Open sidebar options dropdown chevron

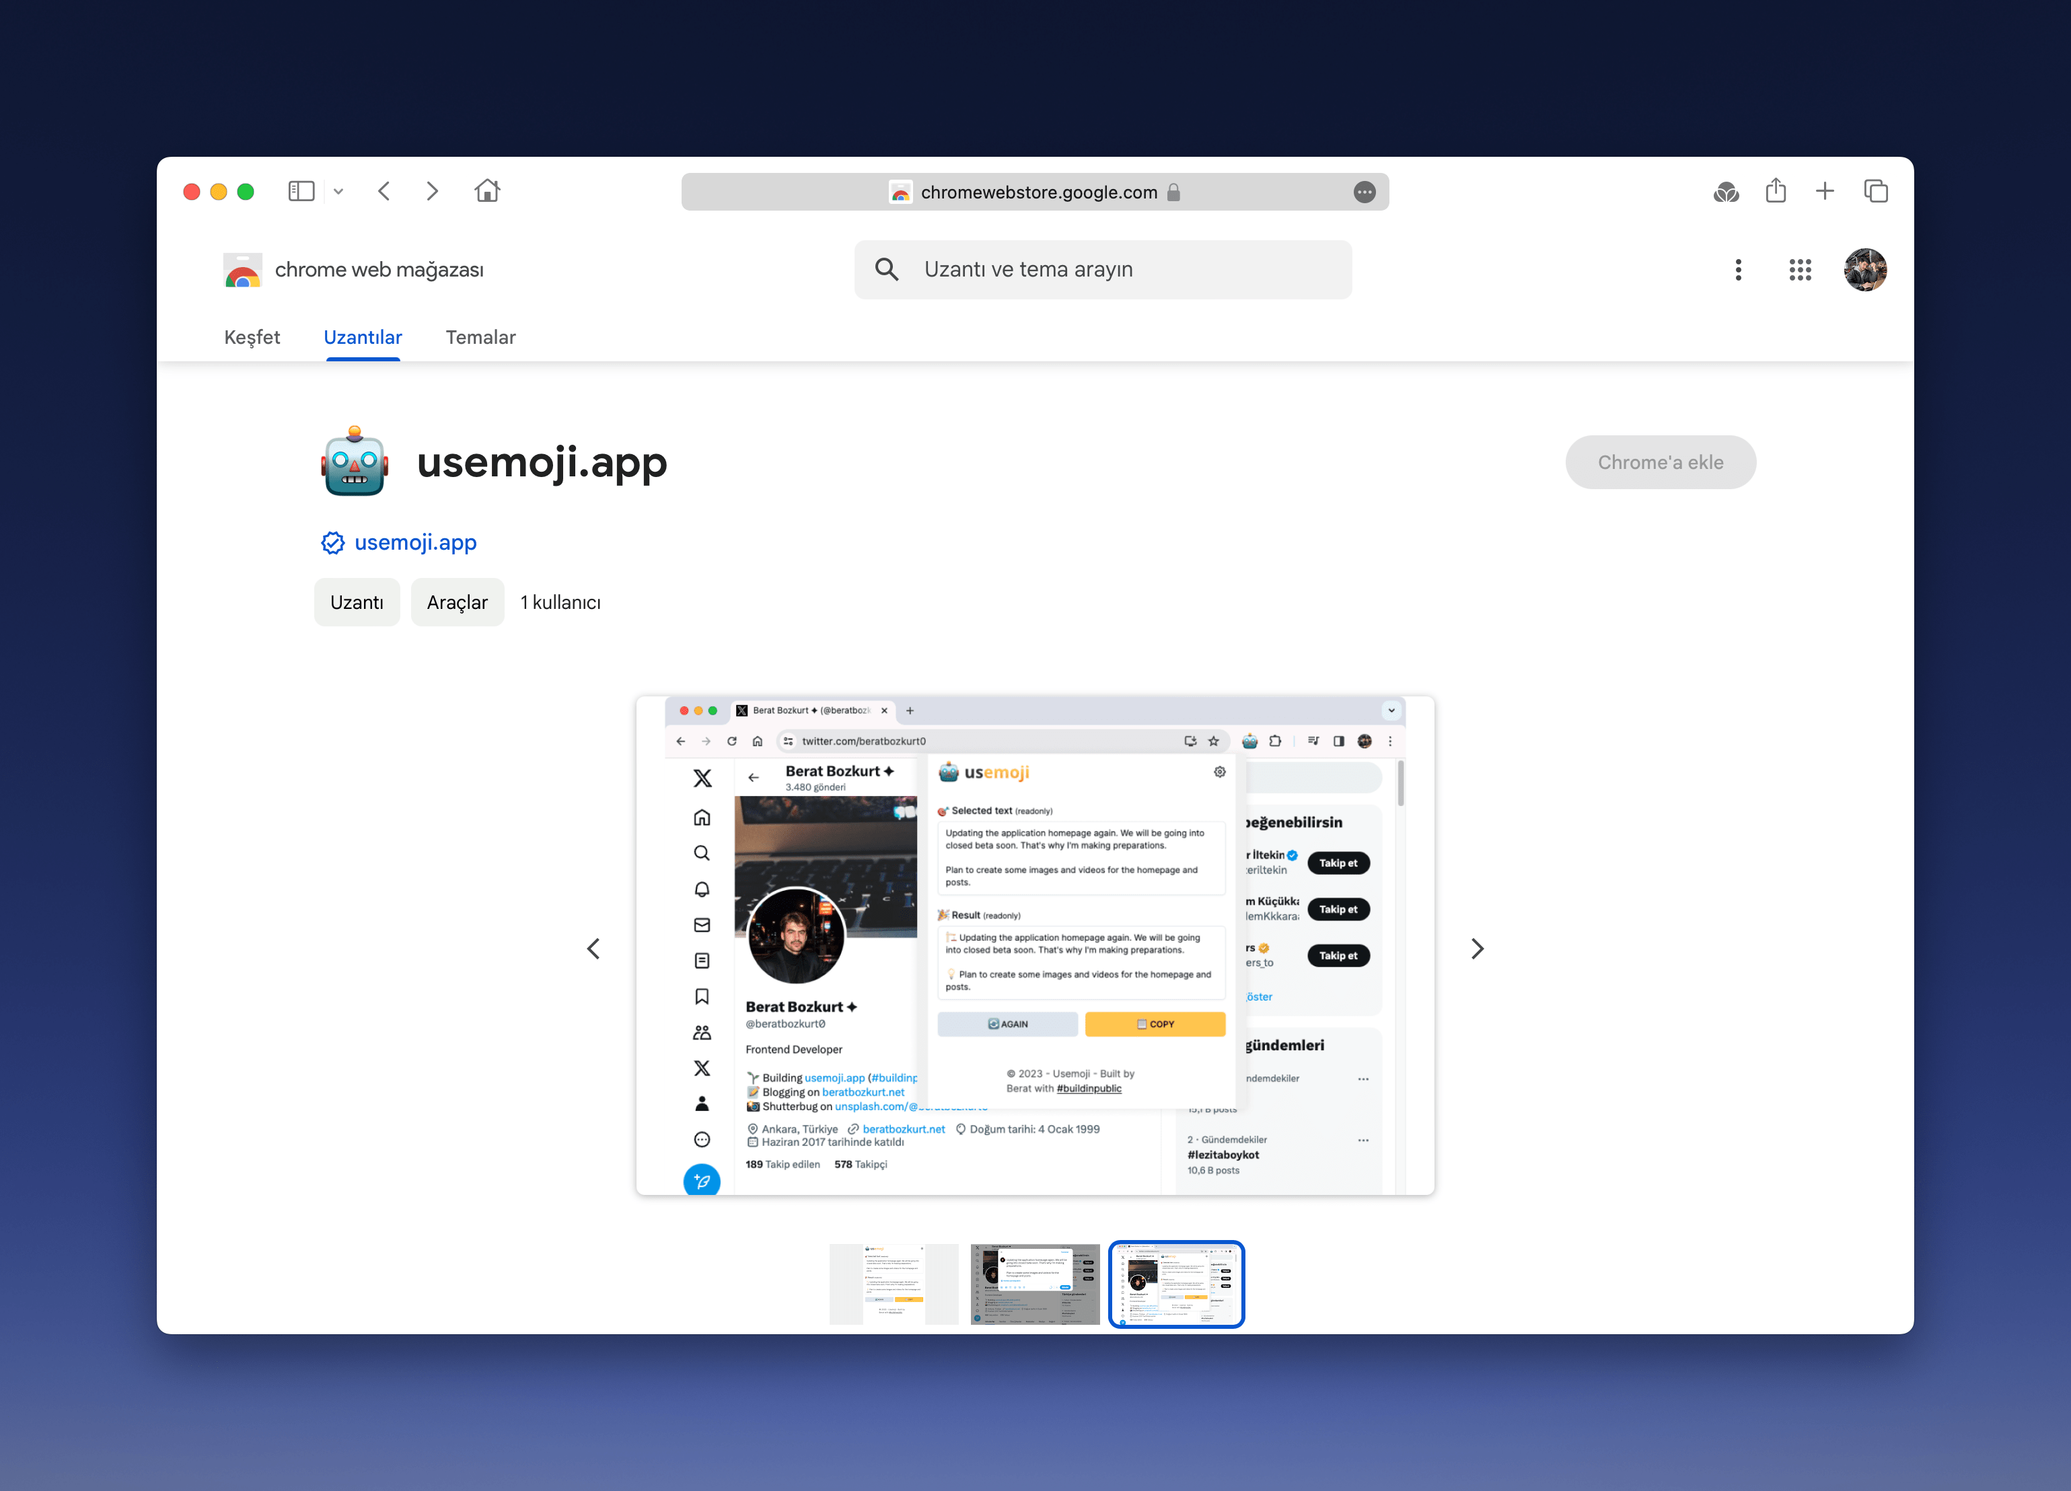339,192
